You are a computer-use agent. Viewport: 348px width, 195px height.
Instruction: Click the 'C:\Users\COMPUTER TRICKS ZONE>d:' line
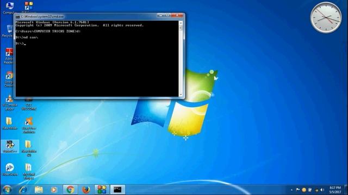(48, 31)
